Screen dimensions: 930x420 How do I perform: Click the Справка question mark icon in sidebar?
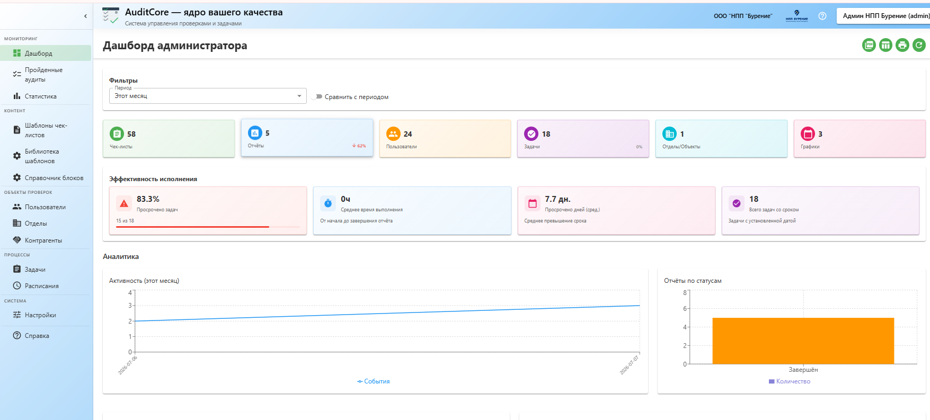point(17,336)
